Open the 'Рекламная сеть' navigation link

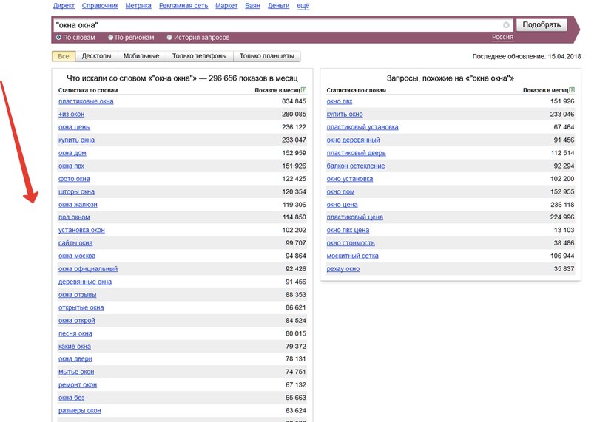pyautogui.click(x=183, y=6)
